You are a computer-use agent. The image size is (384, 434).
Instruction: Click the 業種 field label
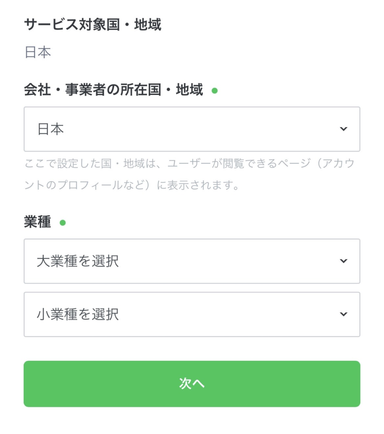coord(37,222)
